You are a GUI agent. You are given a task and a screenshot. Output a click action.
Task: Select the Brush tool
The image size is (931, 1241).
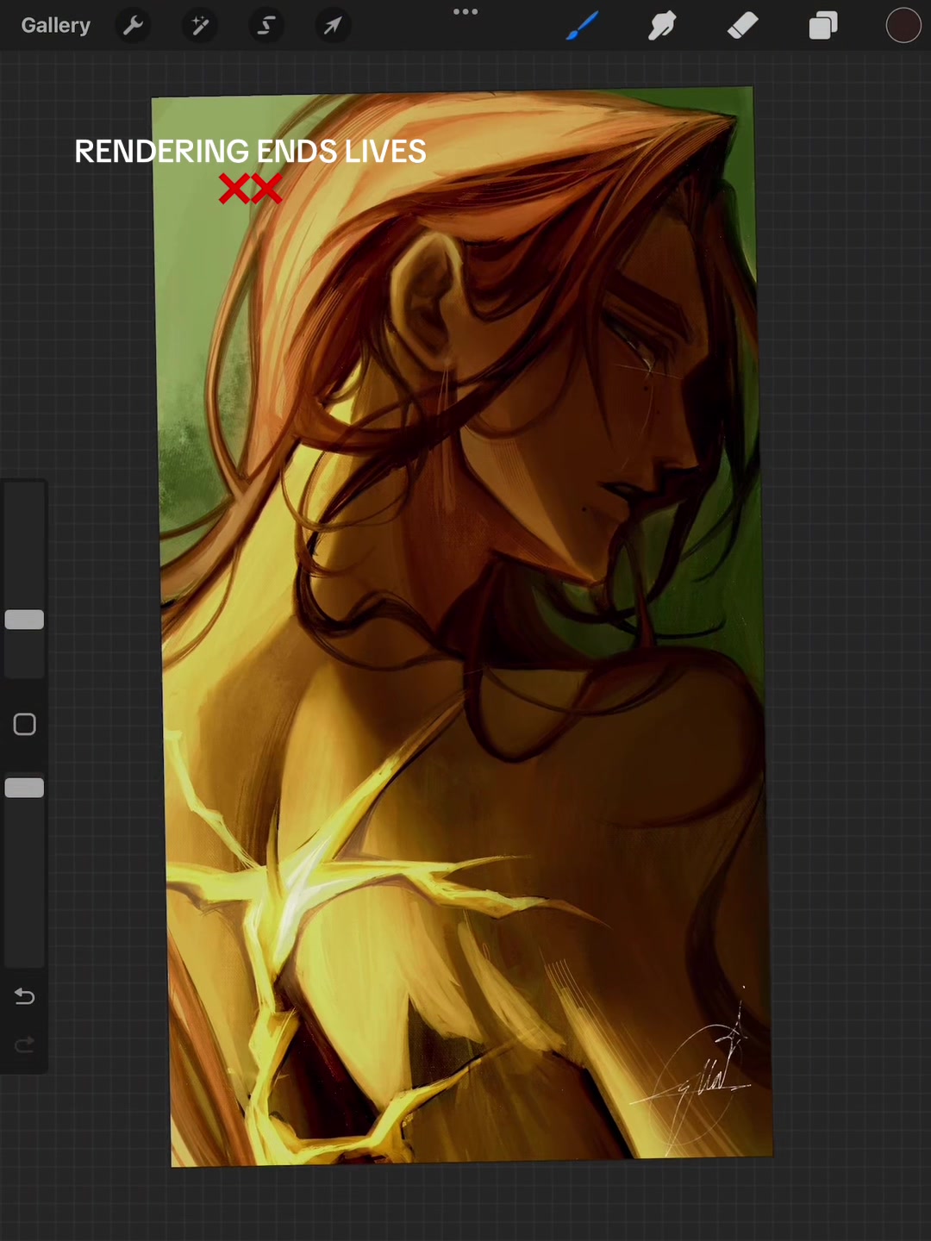(583, 26)
